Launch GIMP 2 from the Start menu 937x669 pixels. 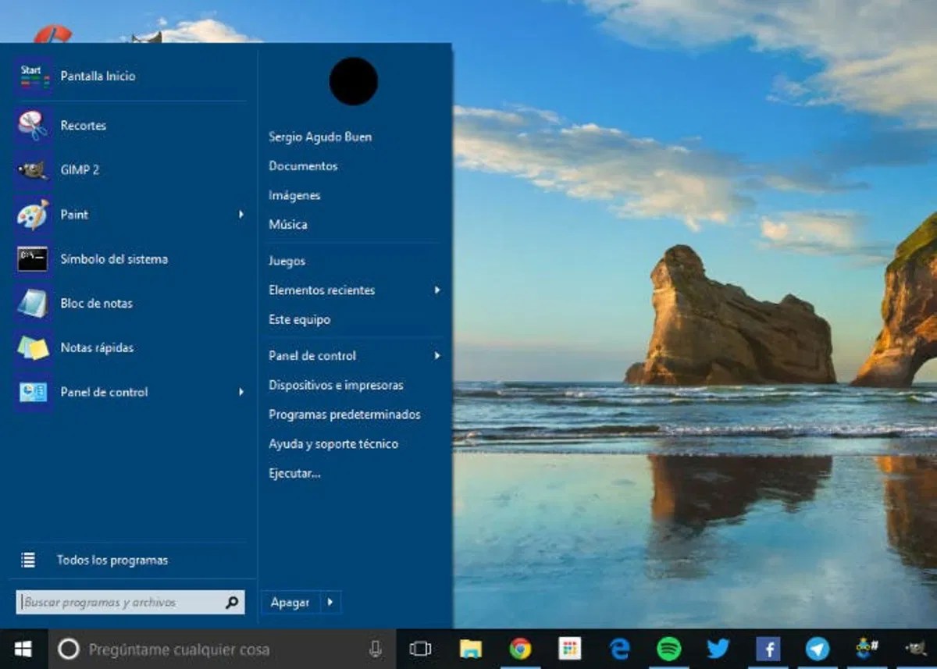(x=80, y=169)
